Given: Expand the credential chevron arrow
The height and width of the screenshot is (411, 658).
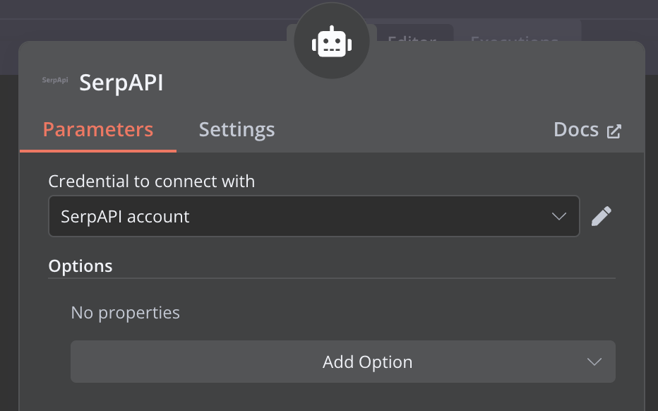Looking at the screenshot, I should pos(559,216).
